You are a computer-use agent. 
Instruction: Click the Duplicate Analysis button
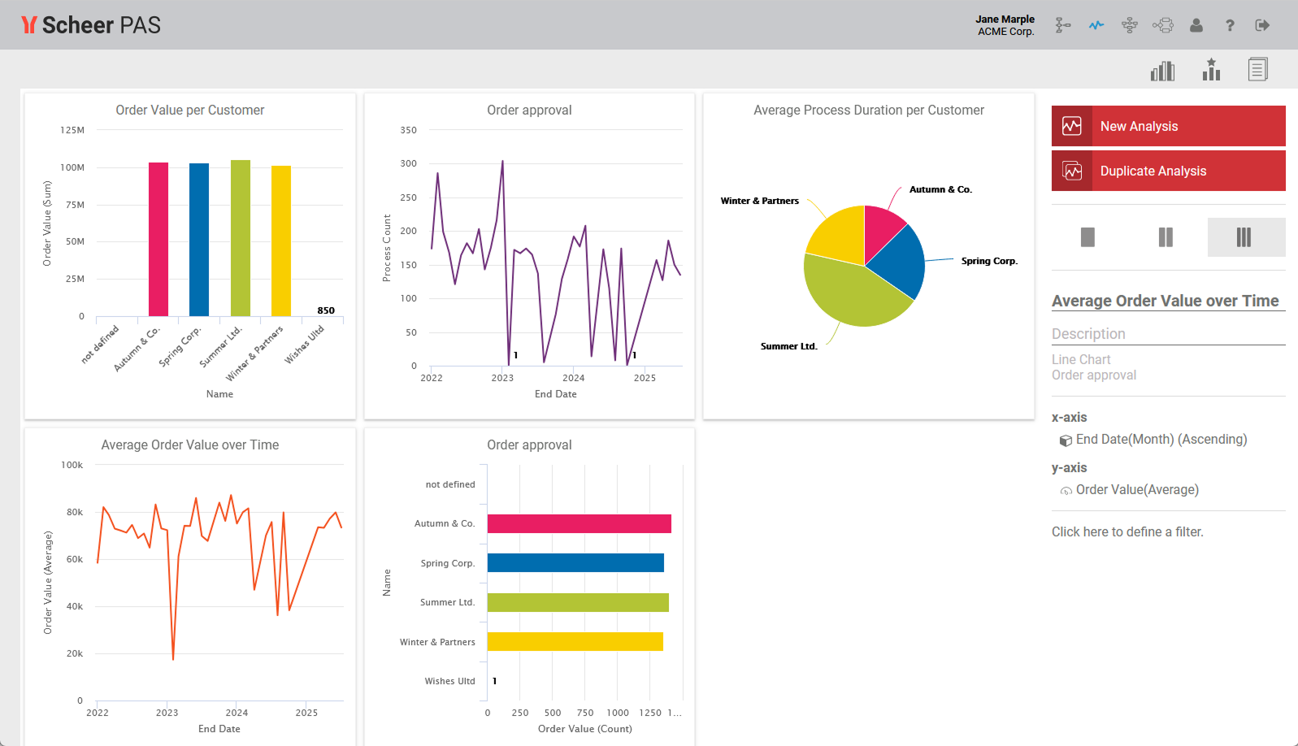pos(1168,171)
